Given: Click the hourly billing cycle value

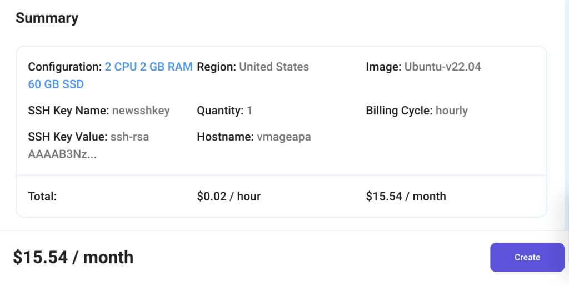Looking at the screenshot, I should [451, 111].
